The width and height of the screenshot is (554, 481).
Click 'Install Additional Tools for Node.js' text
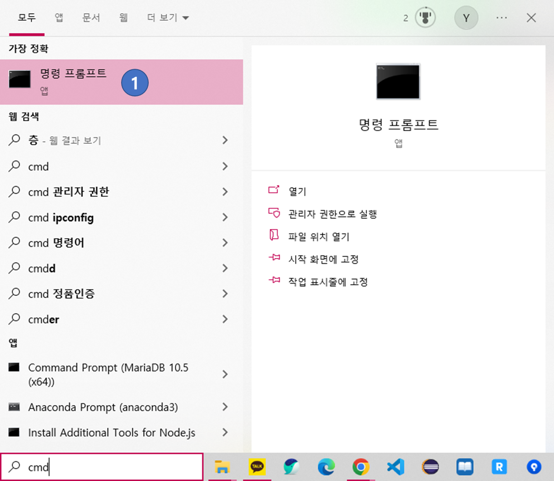pyautogui.click(x=112, y=433)
